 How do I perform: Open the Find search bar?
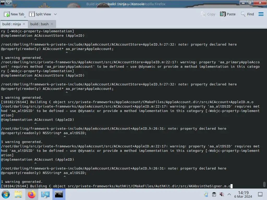coord(247,14)
